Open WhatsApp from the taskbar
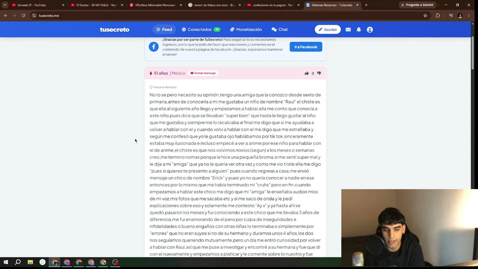 (x=43, y=262)
